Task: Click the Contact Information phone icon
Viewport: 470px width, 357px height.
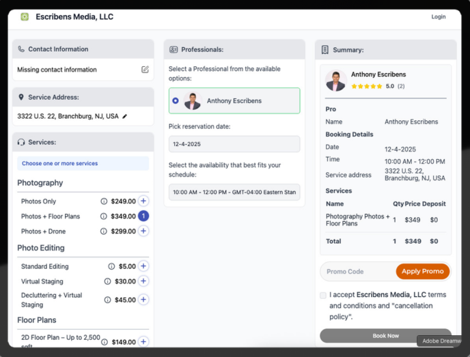Action: pos(21,49)
